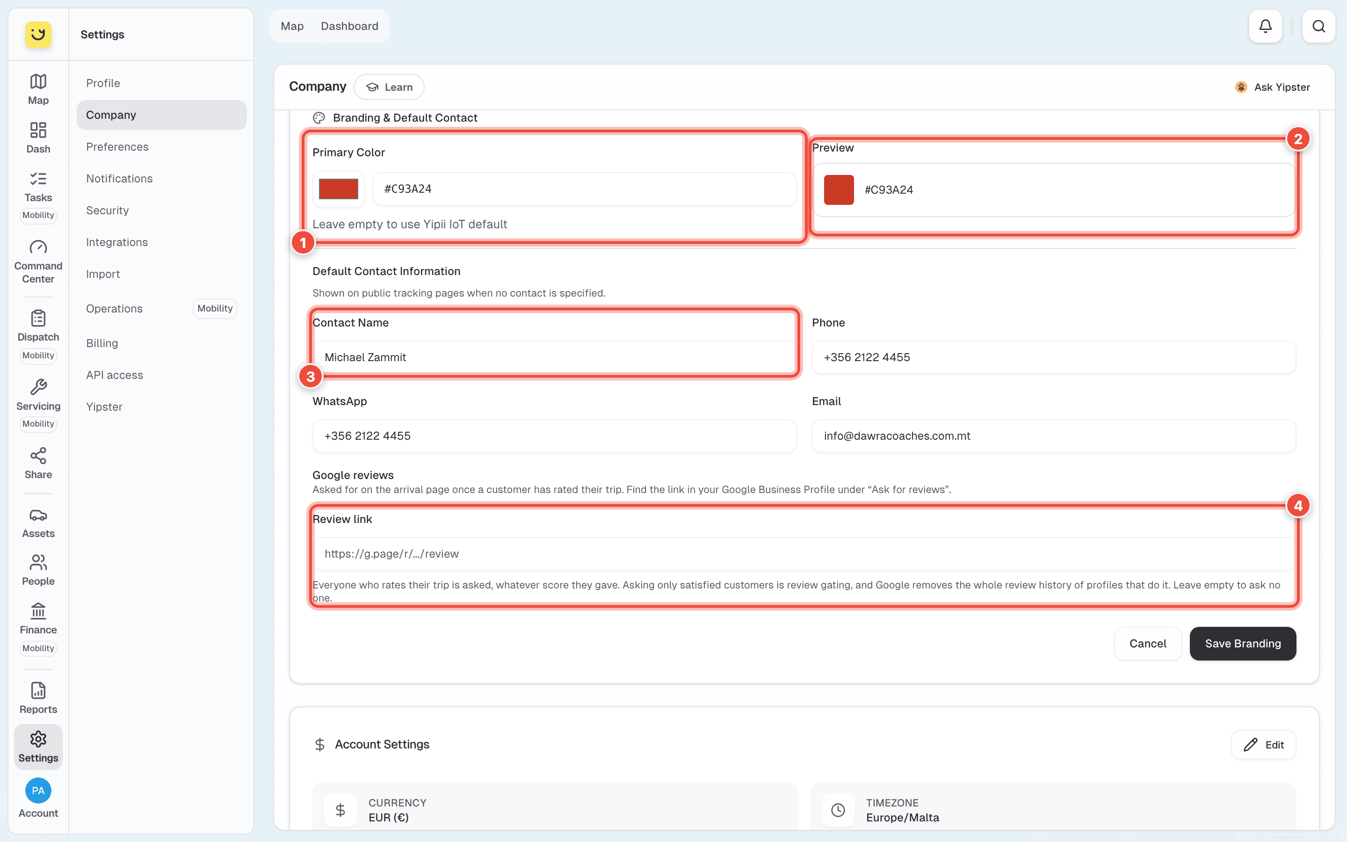The height and width of the screenshot is (842, 1347).
Task: Click the Assets car icon
Action: point(38,515)
